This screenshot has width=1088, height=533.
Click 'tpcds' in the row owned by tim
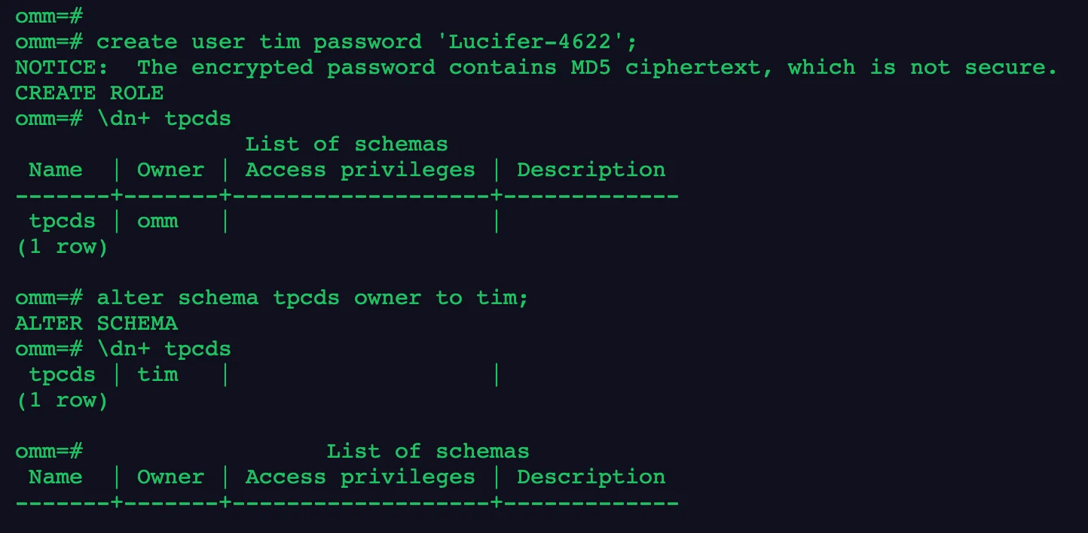(x=63, y=374)
